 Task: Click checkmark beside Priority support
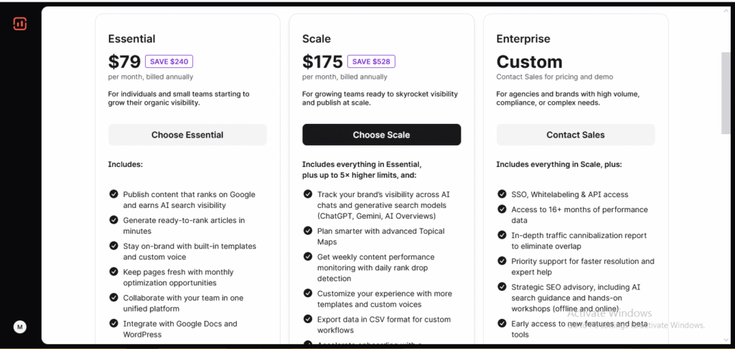tap(502, 261)
